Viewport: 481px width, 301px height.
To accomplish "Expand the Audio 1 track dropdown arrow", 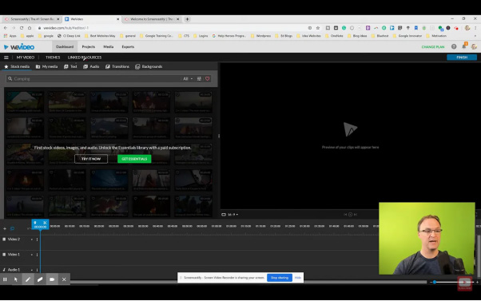I will [32, 270].
